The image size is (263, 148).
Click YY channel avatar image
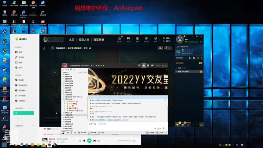(x=65, y=65)
